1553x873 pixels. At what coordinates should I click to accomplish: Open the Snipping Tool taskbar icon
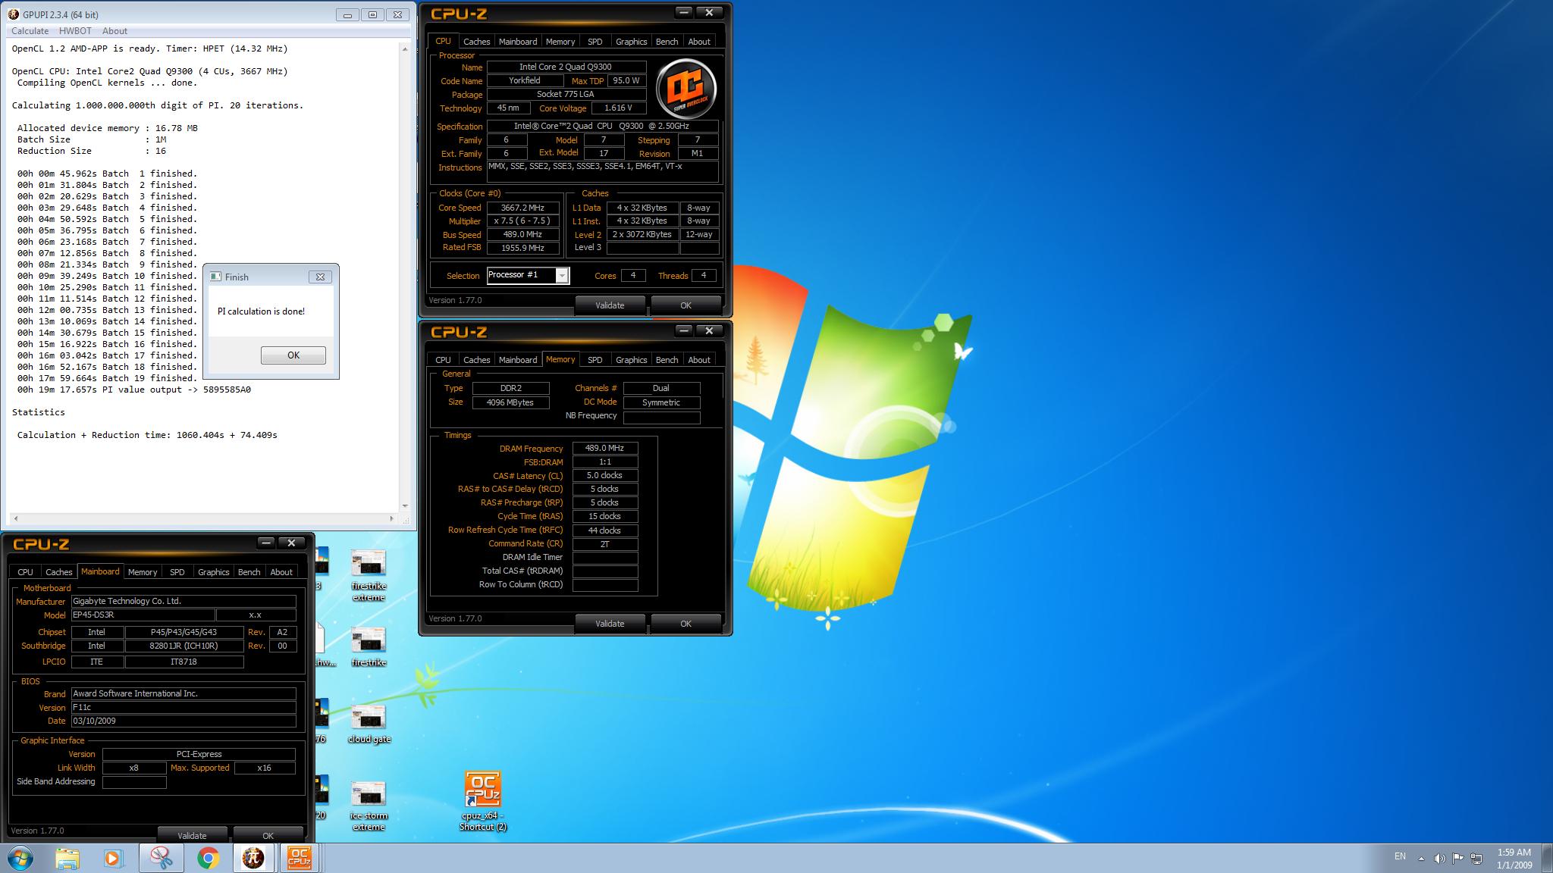pyautogui.click(x=161, y=858)
